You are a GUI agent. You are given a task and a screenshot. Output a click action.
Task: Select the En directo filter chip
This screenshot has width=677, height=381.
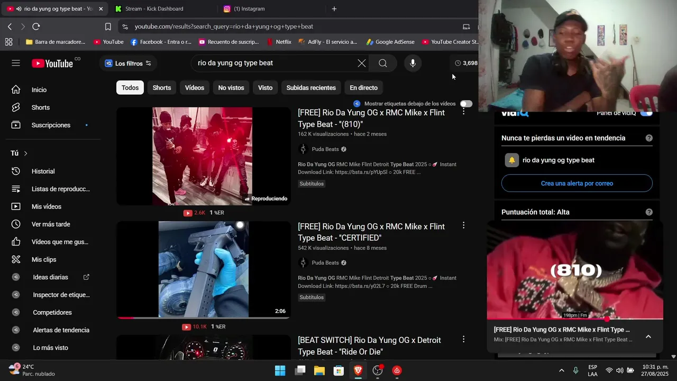click(x=364, y=88)
